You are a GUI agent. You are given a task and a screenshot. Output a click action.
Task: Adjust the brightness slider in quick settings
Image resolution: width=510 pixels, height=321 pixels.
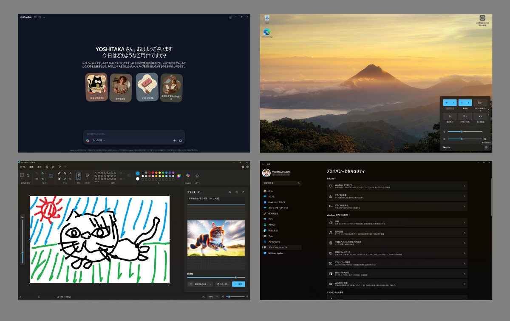(x=465, y=131)
